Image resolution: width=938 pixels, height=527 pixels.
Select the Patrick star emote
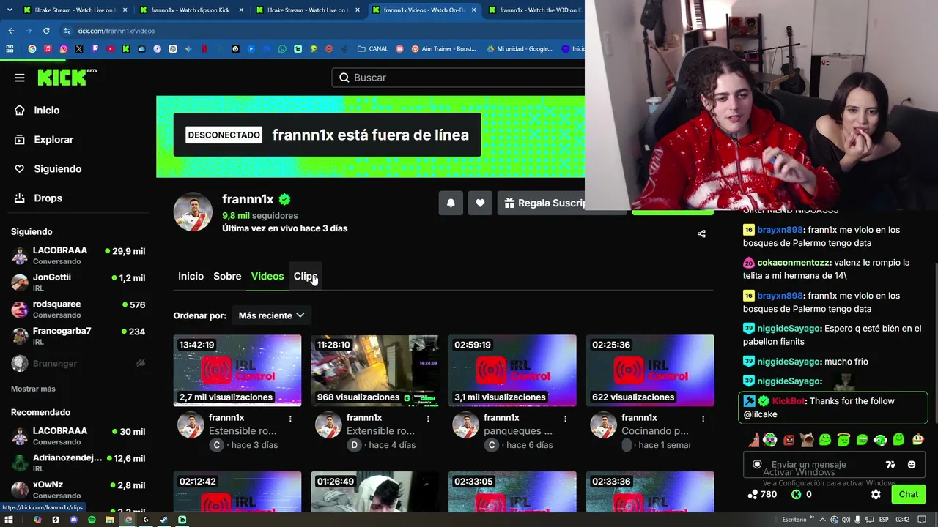[x=754, y=440]
